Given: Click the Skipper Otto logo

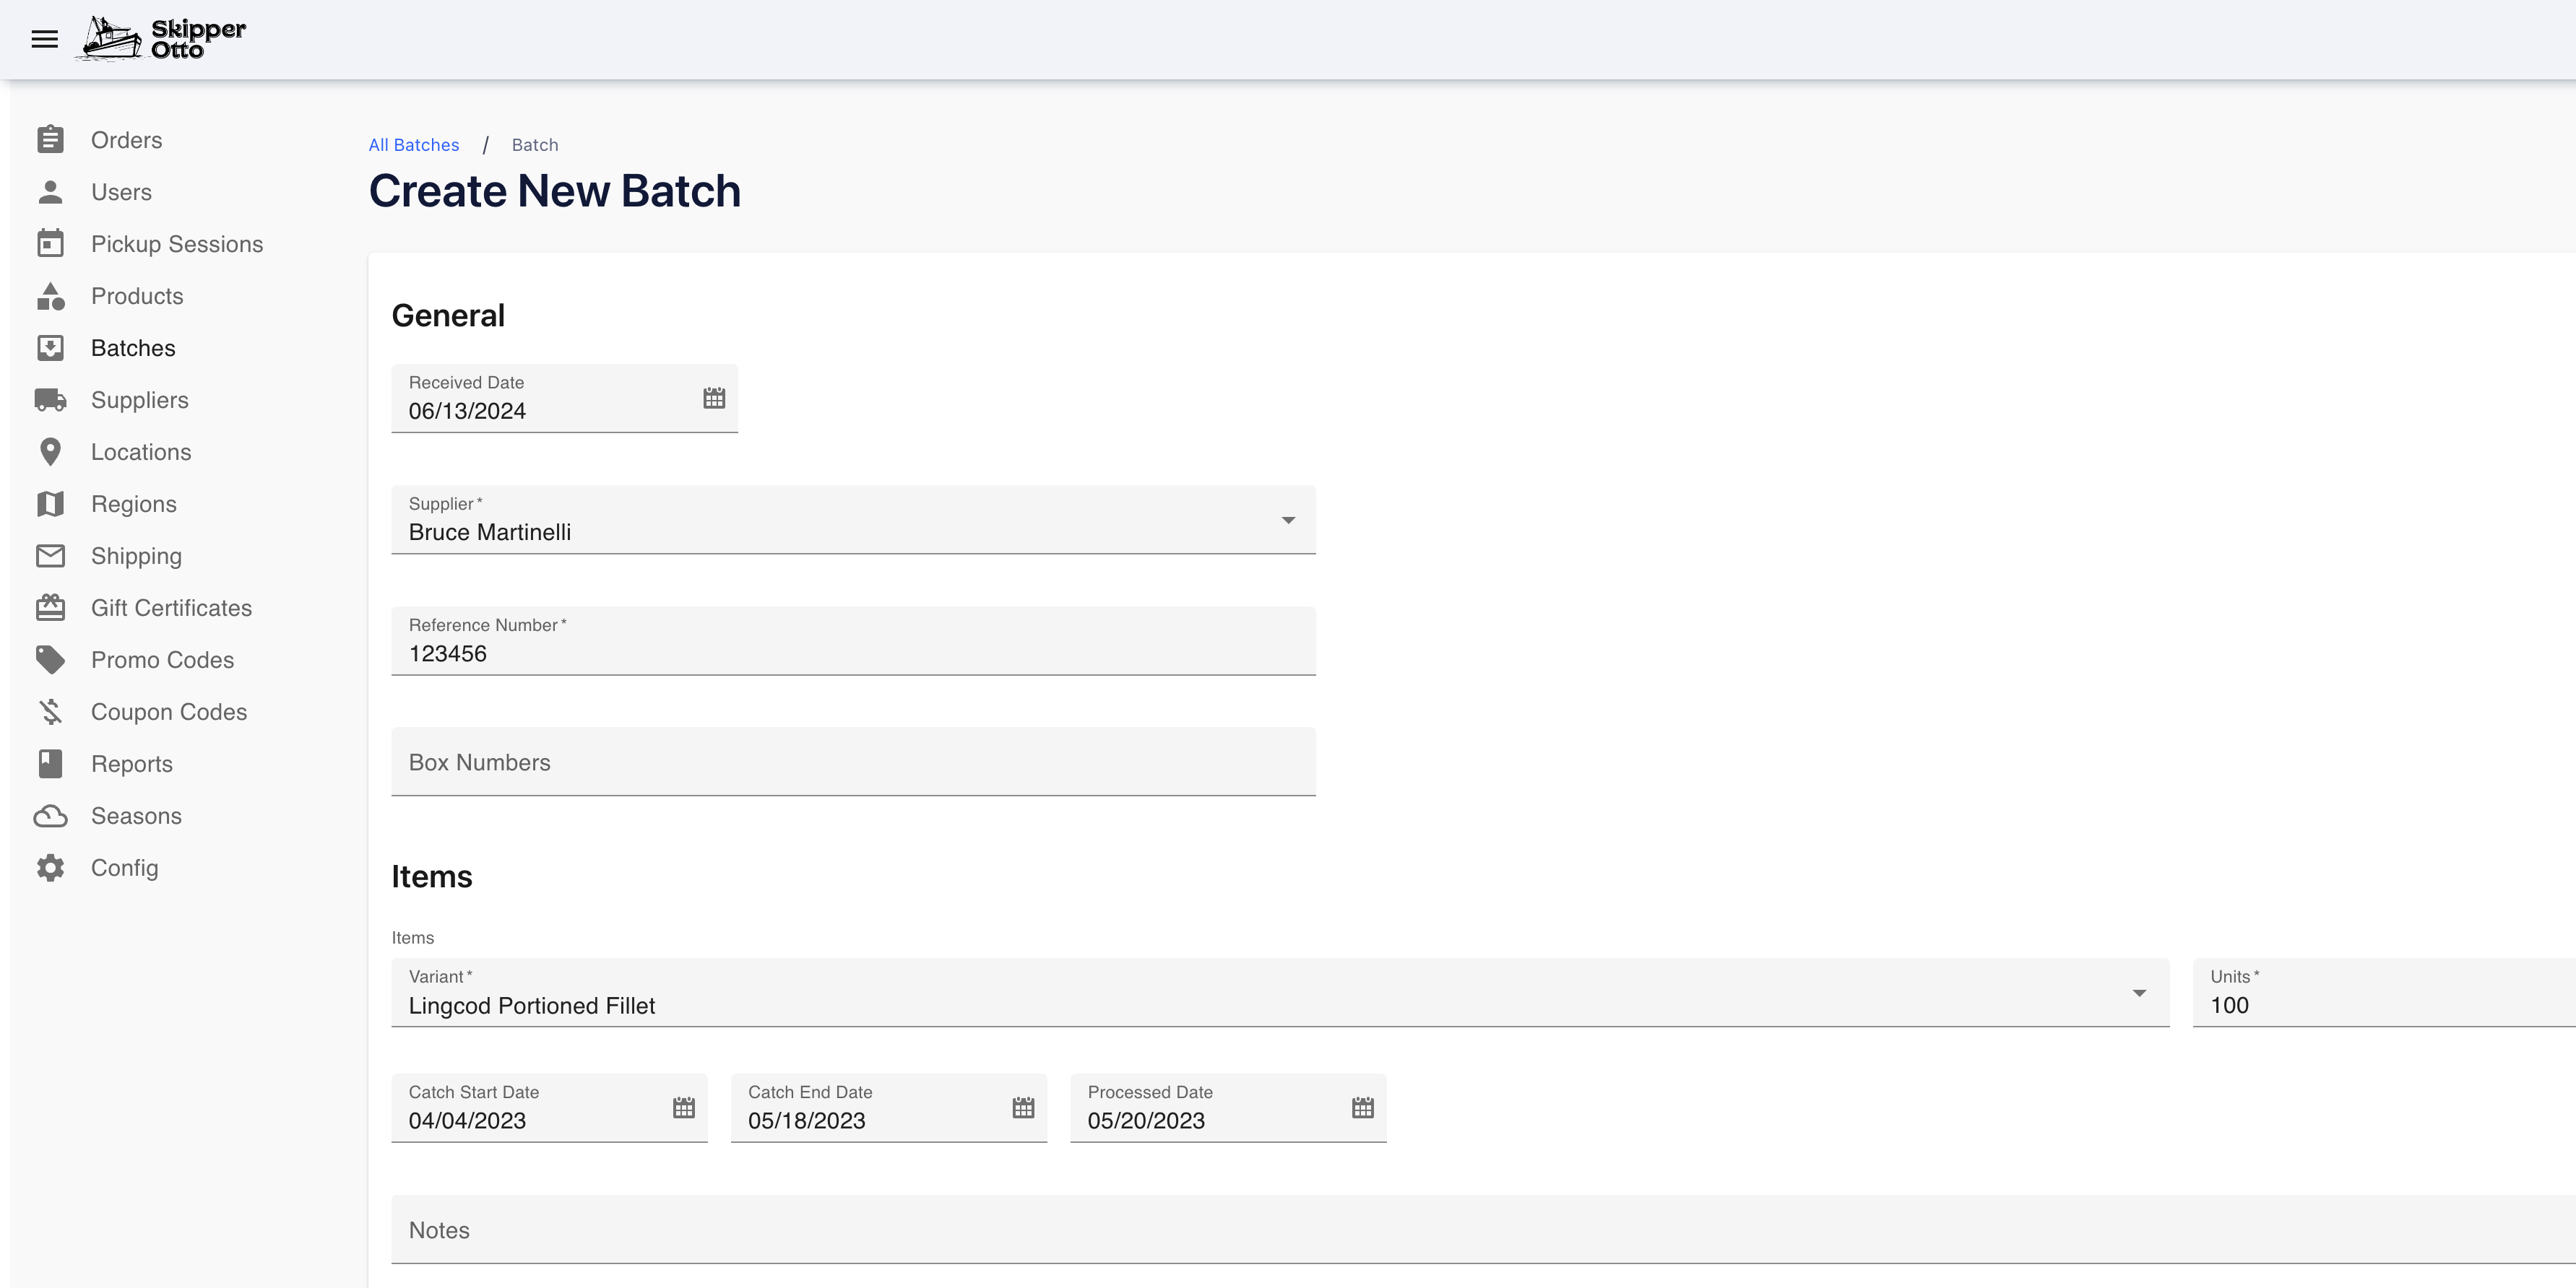Looking at the screenshot, I should pos(163,39).
